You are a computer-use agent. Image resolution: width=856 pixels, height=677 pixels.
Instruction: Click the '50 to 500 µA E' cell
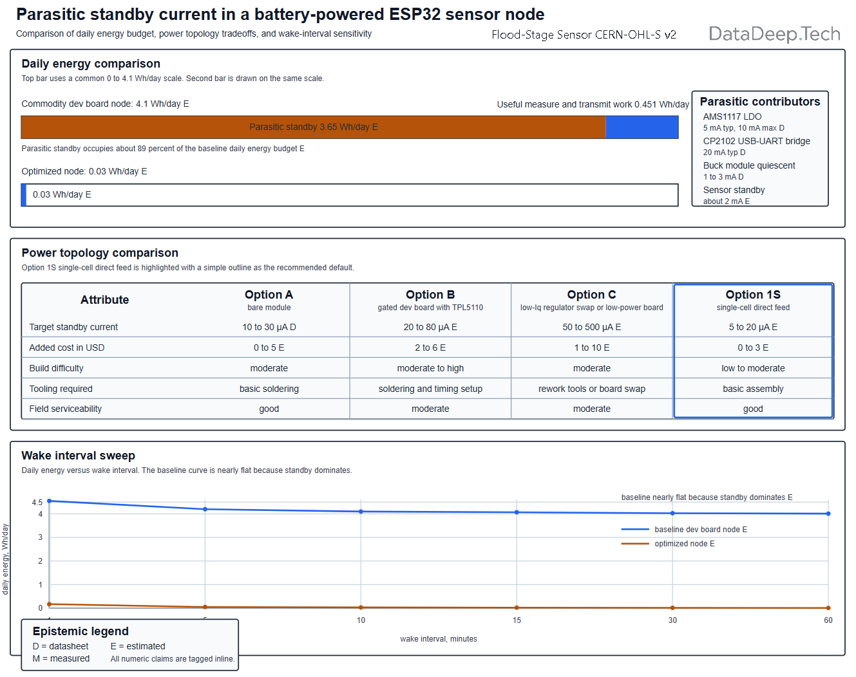coord(591,327)
